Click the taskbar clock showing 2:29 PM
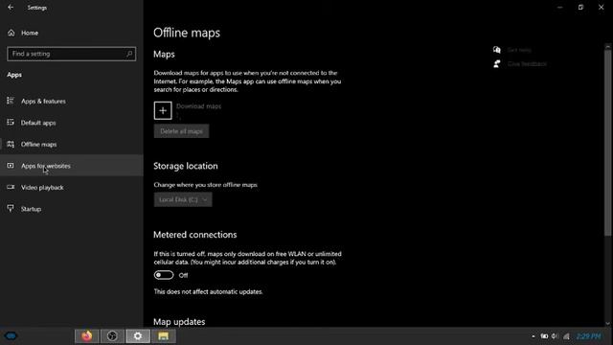613x345 pixels. pyautogui.click(x=589, y=336)
